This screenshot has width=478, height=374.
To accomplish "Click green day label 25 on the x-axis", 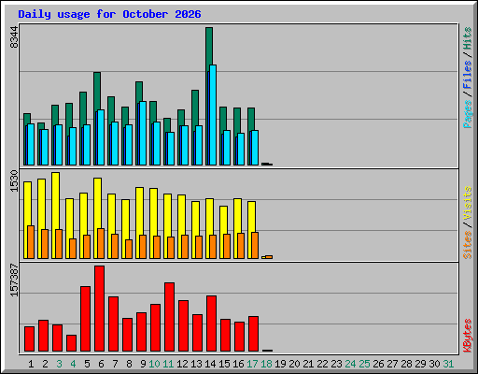I will pos(364,364).
